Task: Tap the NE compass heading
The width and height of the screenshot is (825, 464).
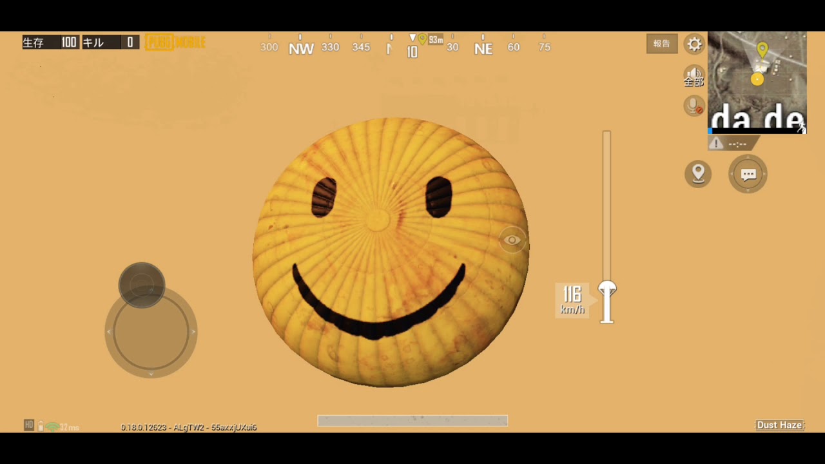Action: 483,48
